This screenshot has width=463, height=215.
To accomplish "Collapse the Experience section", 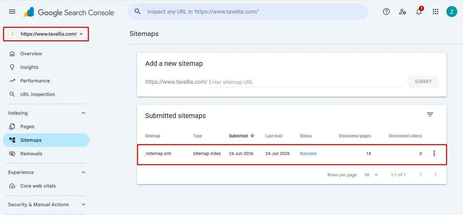I will tap(83, 172).
